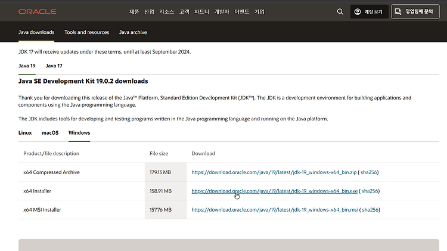Click the x64 MSI Installer row label
This screenshot has height=251, width=447.
[42, 210]
